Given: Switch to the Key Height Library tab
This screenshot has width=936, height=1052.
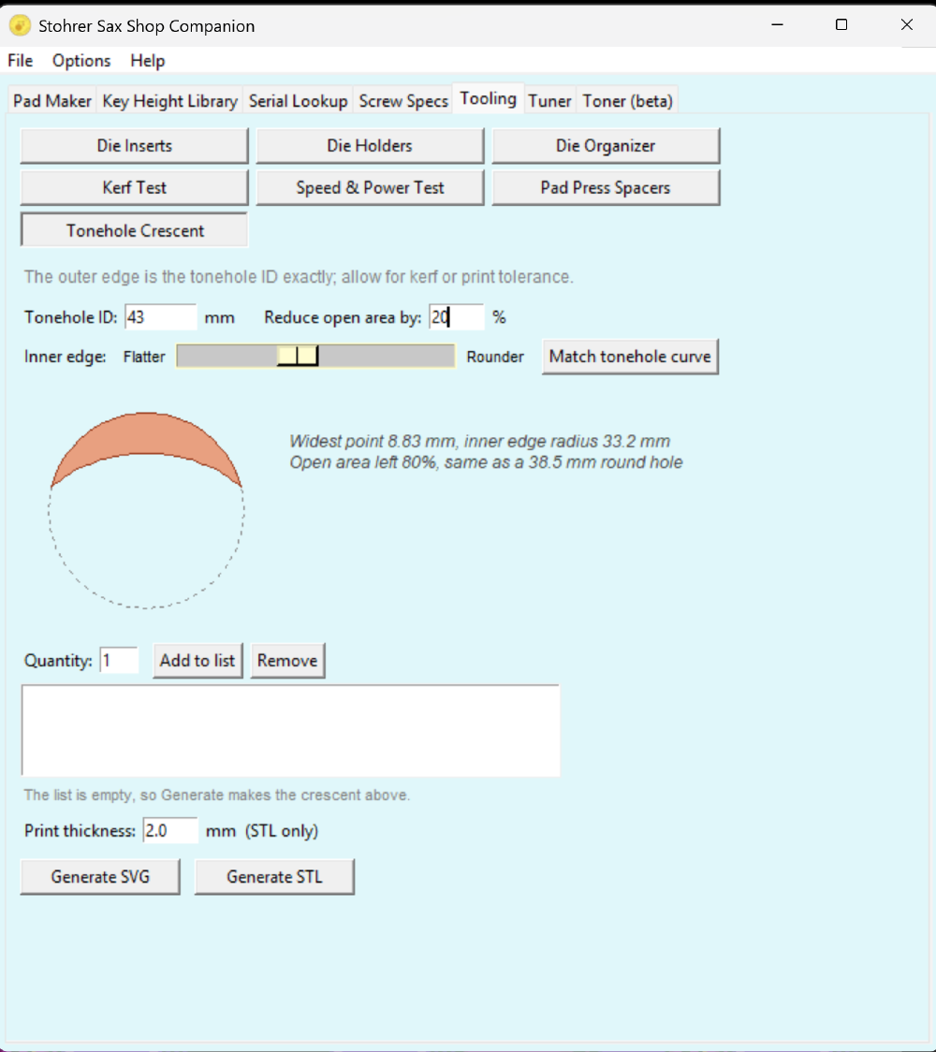Looking at the screenshot, I should [x=169, y=101].
